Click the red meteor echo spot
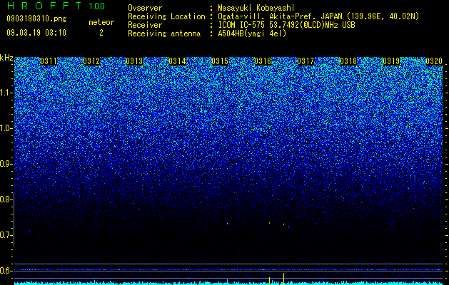Viewport: 449px width, 285px height. pyautogui.click(x=283, y=224)
